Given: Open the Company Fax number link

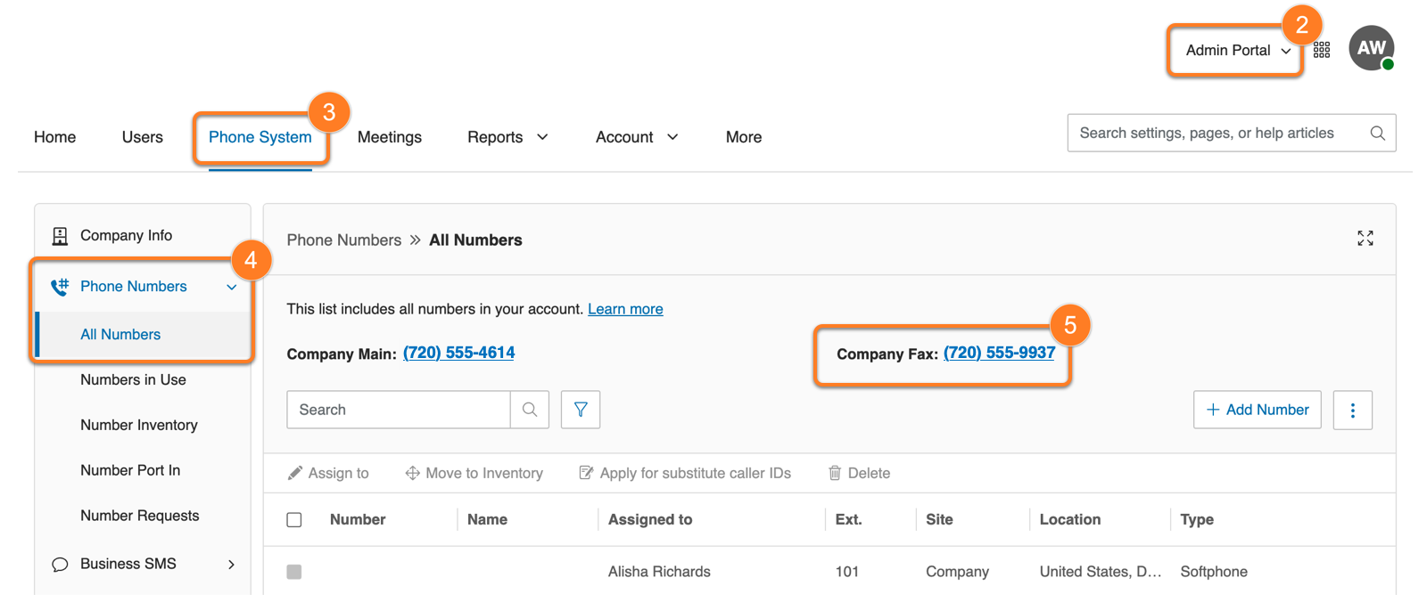Looking at the screenshot, I should point(999,353).
